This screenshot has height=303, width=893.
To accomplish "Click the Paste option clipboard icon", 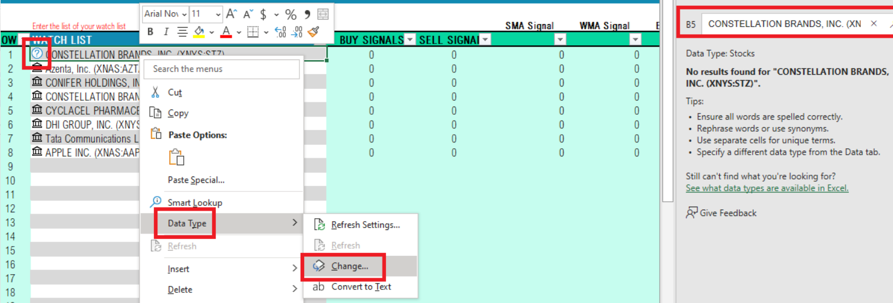I will tap(177, 157).
